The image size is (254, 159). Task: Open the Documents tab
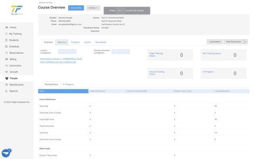point(101,42)
